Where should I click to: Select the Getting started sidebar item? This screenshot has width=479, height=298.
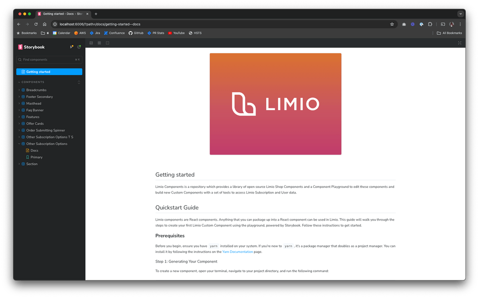pos(49,72)
